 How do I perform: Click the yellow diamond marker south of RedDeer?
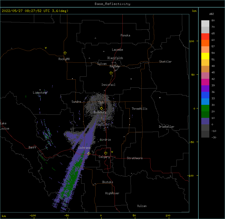[111, 73]
